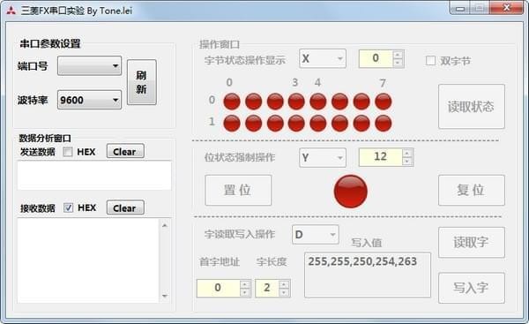529x324 pixels.
Task: Close the 三菱FX串口实验 window
Action: 506,8
